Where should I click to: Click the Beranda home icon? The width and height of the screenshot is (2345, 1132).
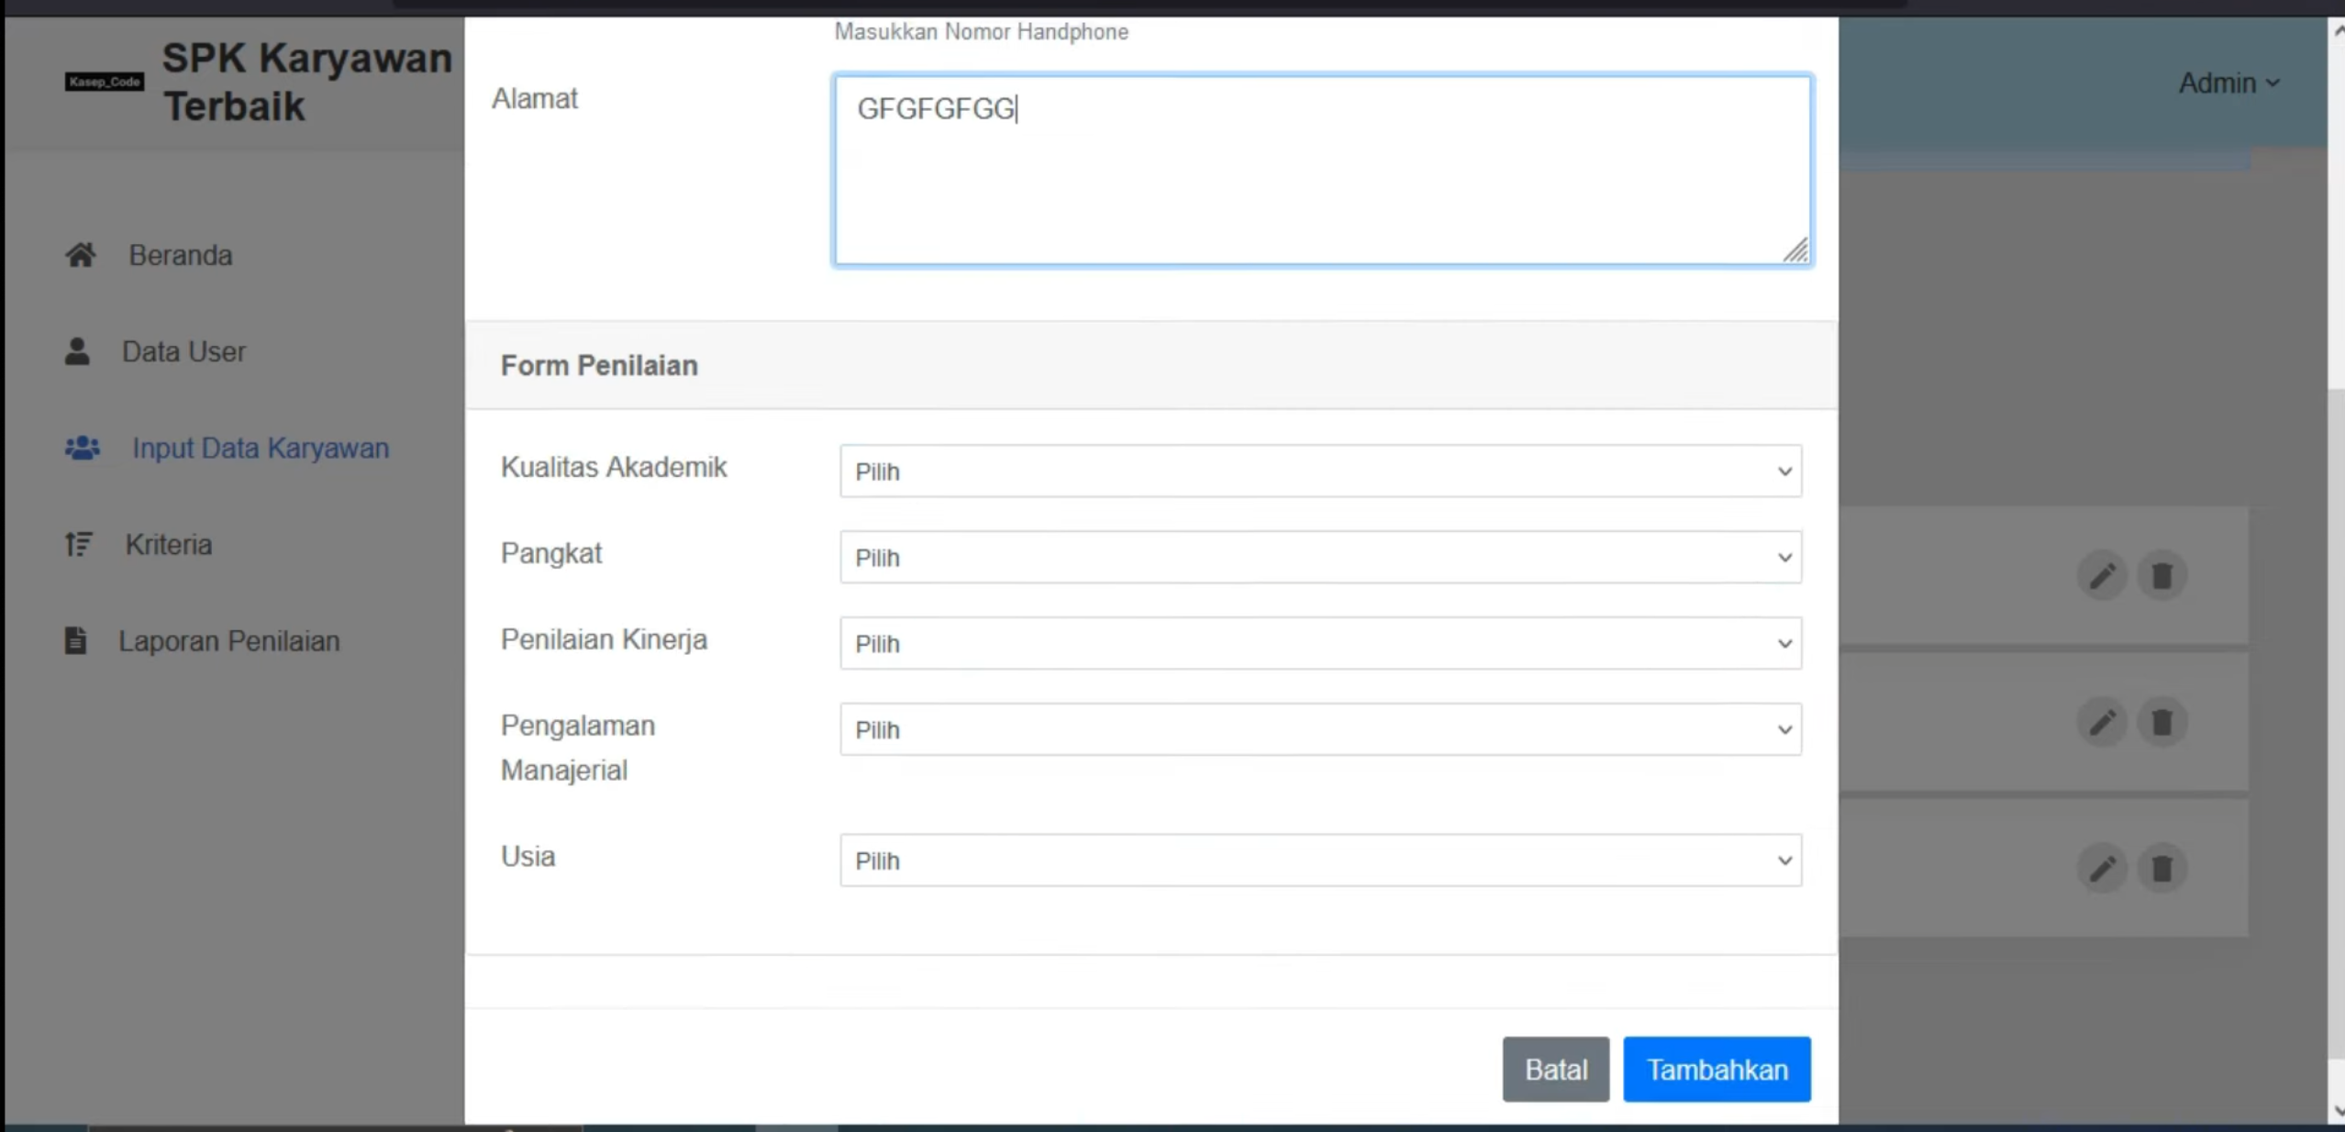[x=81, y=255]
